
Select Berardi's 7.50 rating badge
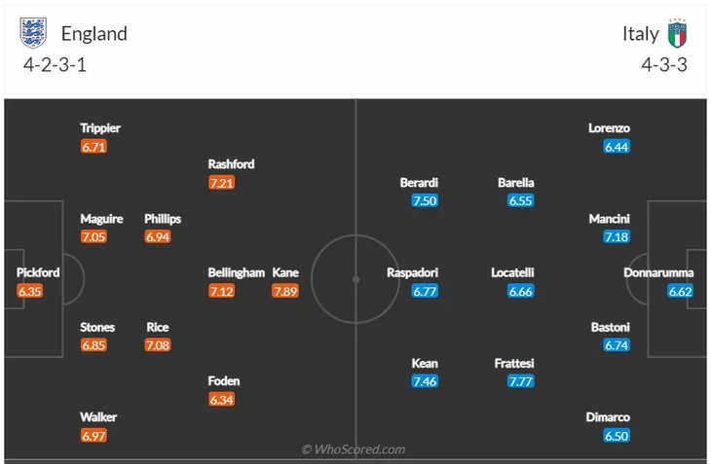[425, 200]
